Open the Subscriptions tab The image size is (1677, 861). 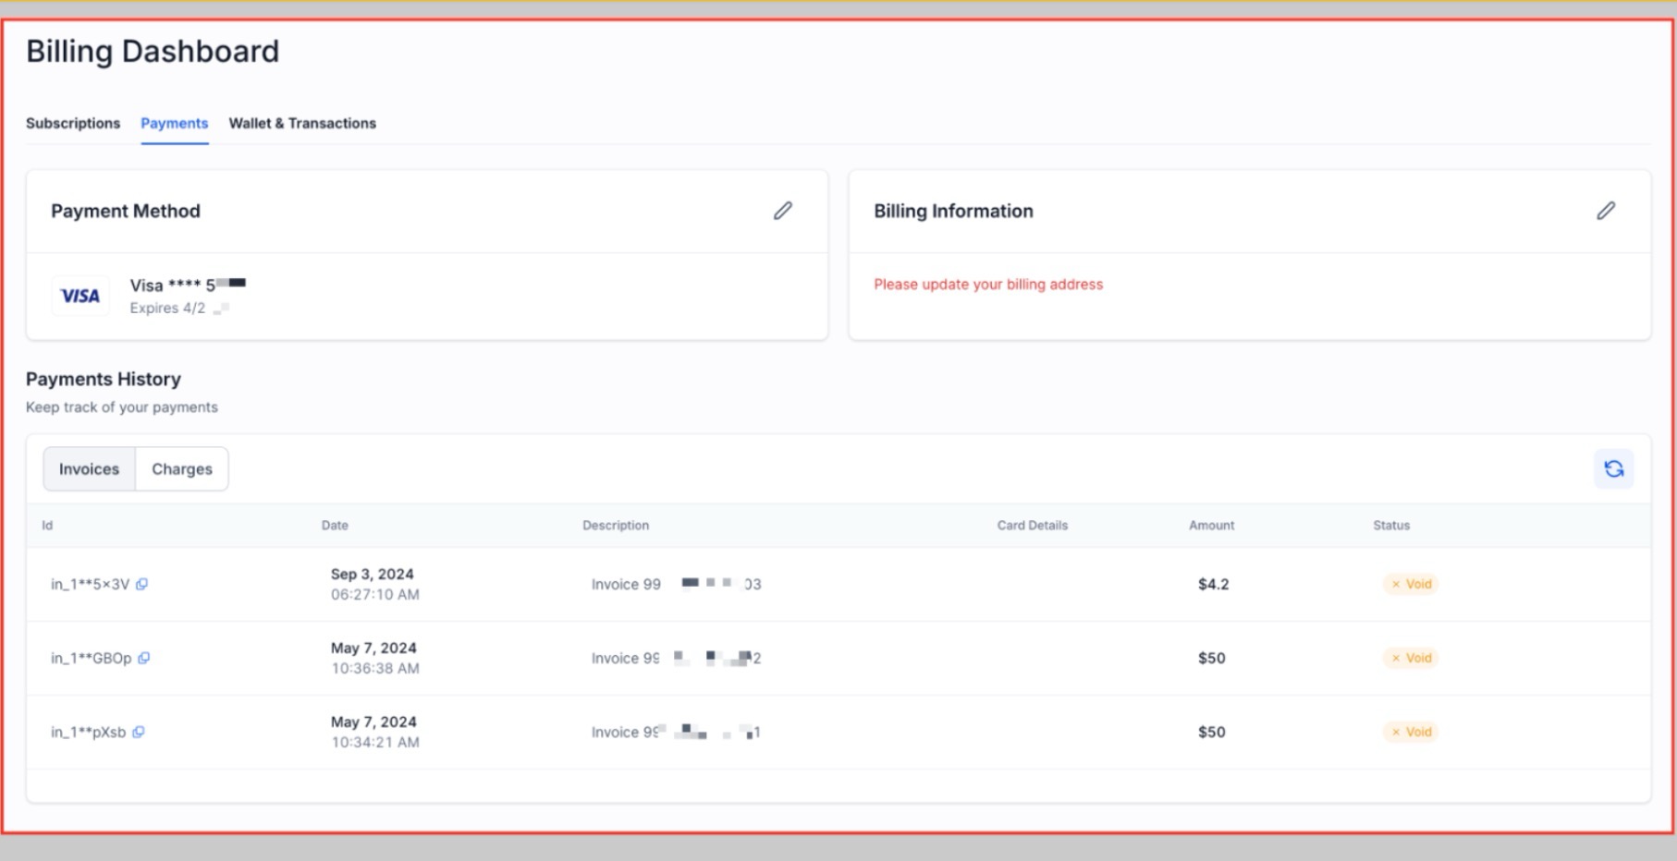73,123
